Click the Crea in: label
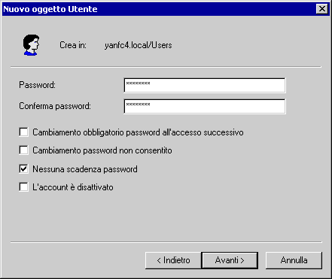This screenshot has width=332, height=279. tap(73, 45)
